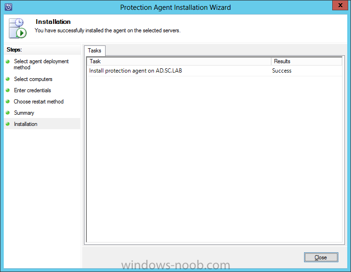Click green bullet beside Installation step
Image resolution: width=351 pixels, height=272 pixels.
tap(8, 124)
